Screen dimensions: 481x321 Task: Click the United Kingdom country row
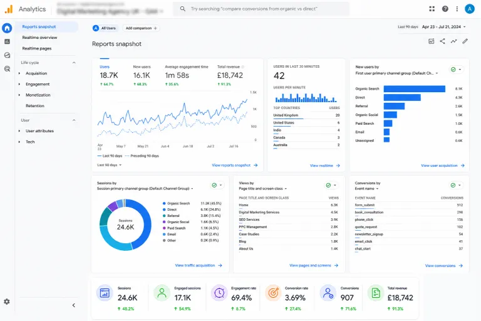[x=306, y=115]
